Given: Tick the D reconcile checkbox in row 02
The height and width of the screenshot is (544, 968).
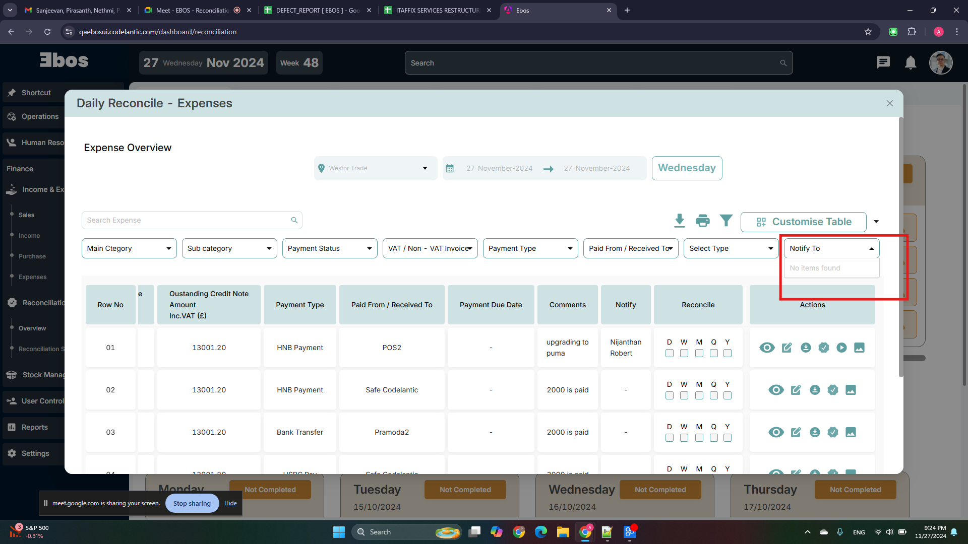Looking at the screenshot, I should 670,395.
